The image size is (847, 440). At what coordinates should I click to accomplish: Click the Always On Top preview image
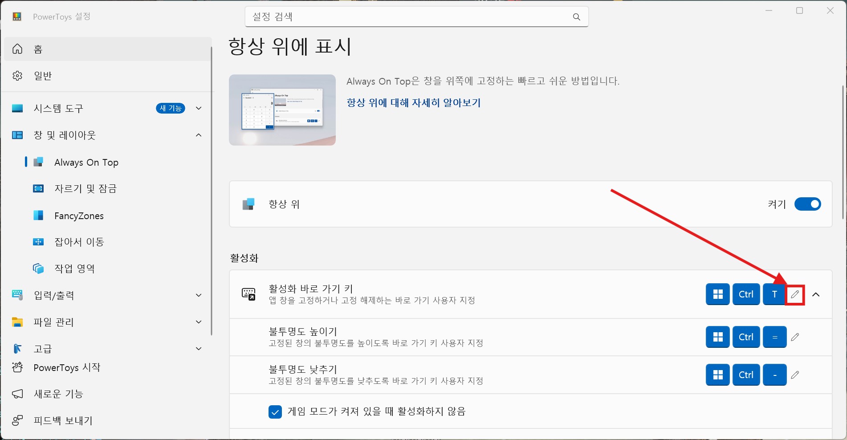(x=282, y=110)
